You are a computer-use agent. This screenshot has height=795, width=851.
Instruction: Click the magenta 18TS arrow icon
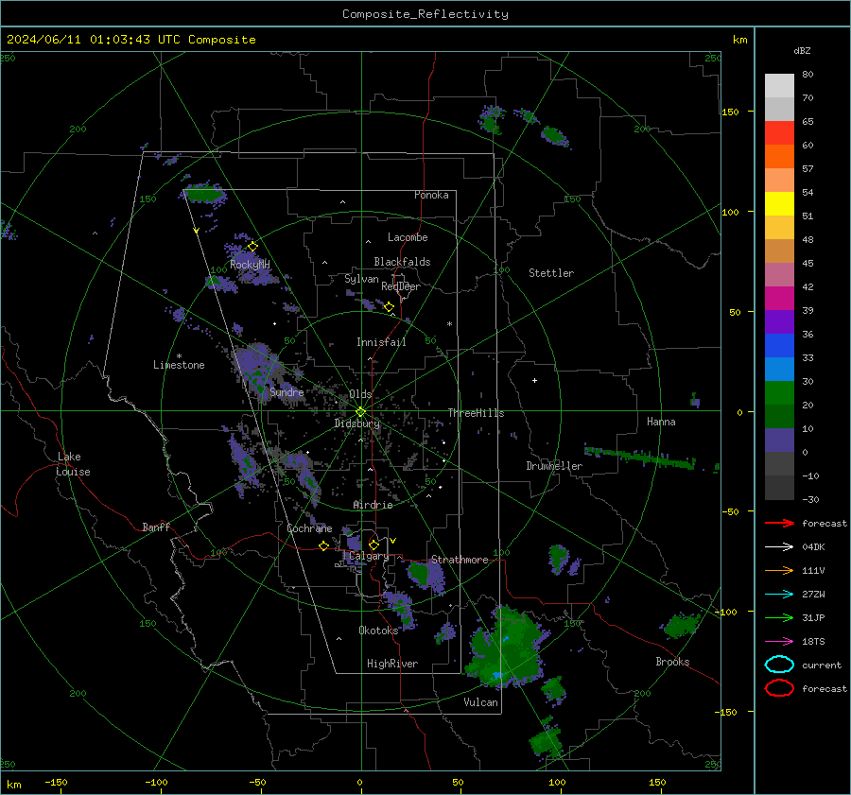pyautogui.click(x=779, y=642)
